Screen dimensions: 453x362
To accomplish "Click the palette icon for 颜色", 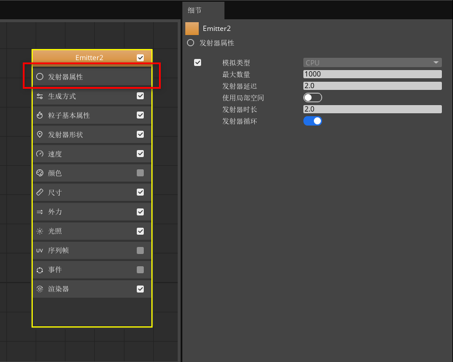I will click(40, 173).
